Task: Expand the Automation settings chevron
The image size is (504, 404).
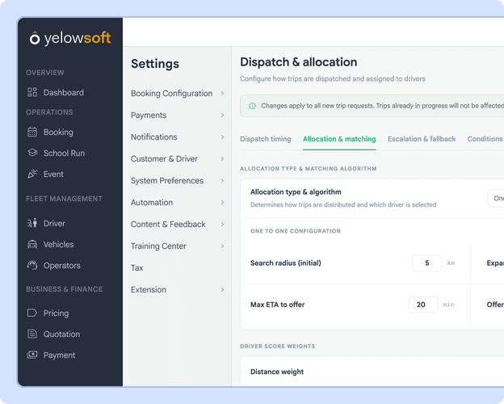Action: click(222, 202)
